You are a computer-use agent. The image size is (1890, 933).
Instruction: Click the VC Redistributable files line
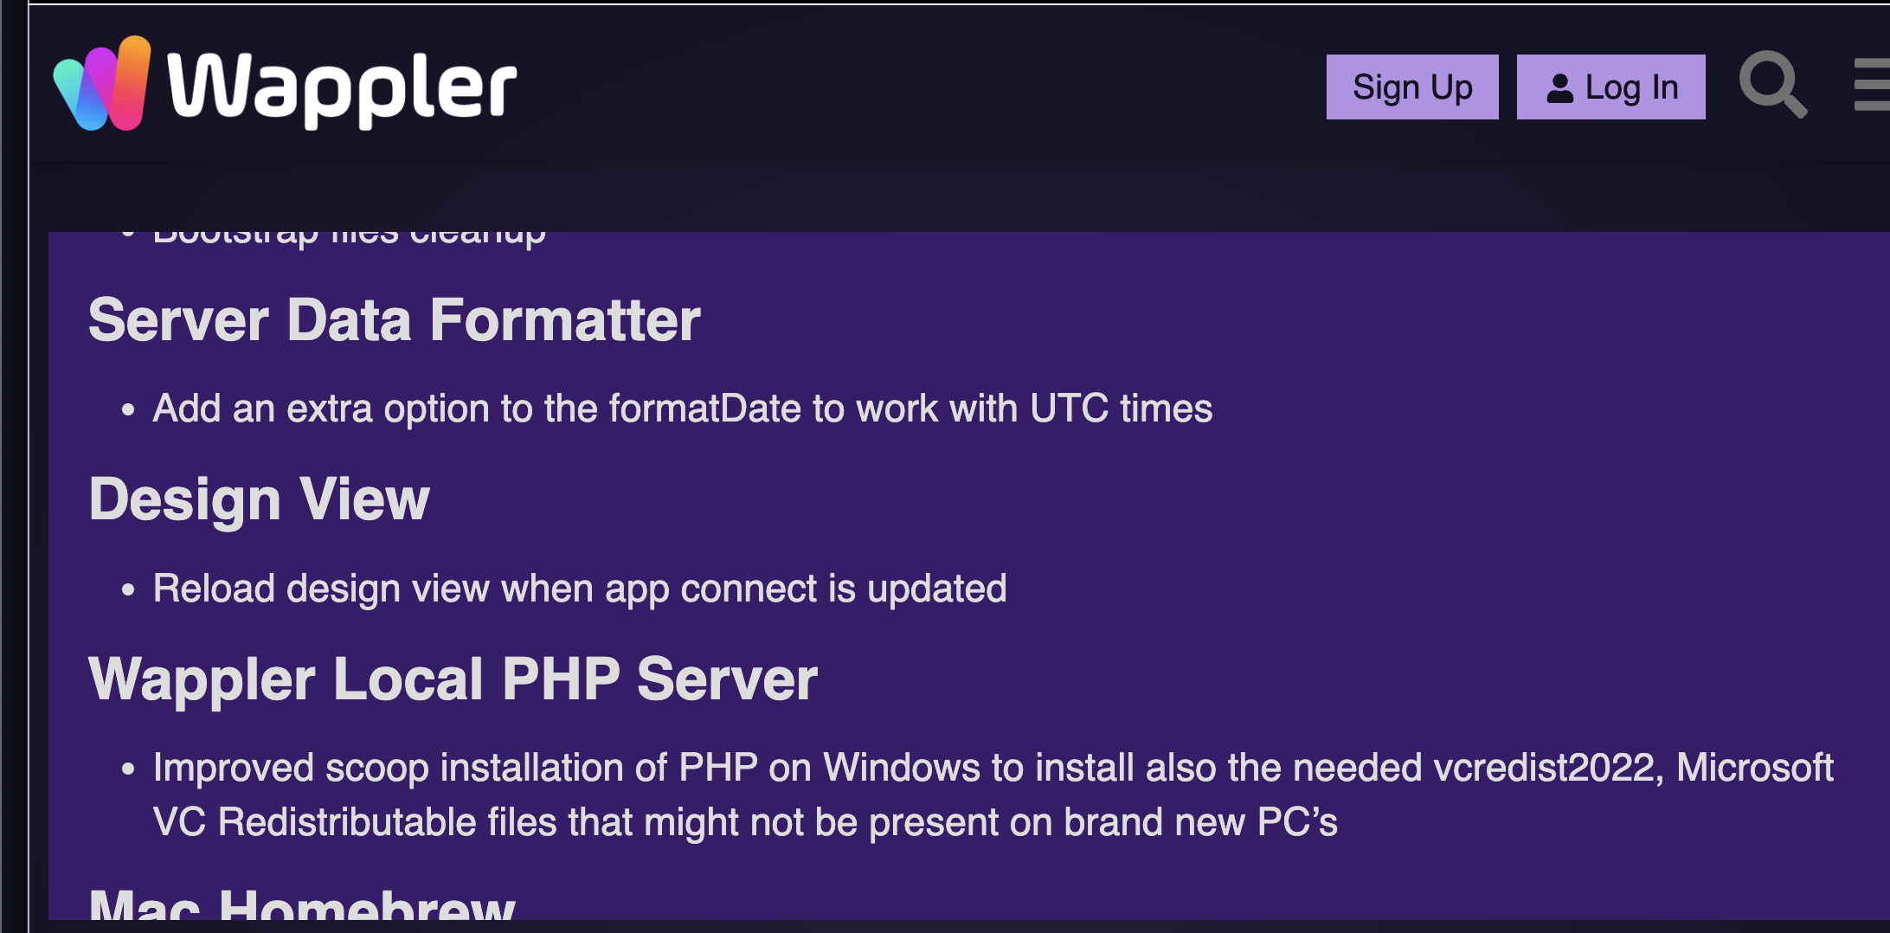pos(745,822)
